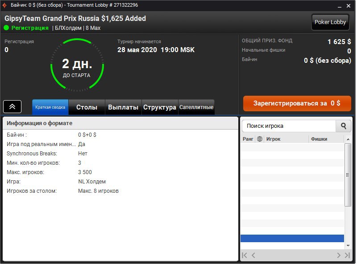Sort player list by Ранг column
Image resolution: width=357 pixels, height=264 pixels.
click(248, 139)
